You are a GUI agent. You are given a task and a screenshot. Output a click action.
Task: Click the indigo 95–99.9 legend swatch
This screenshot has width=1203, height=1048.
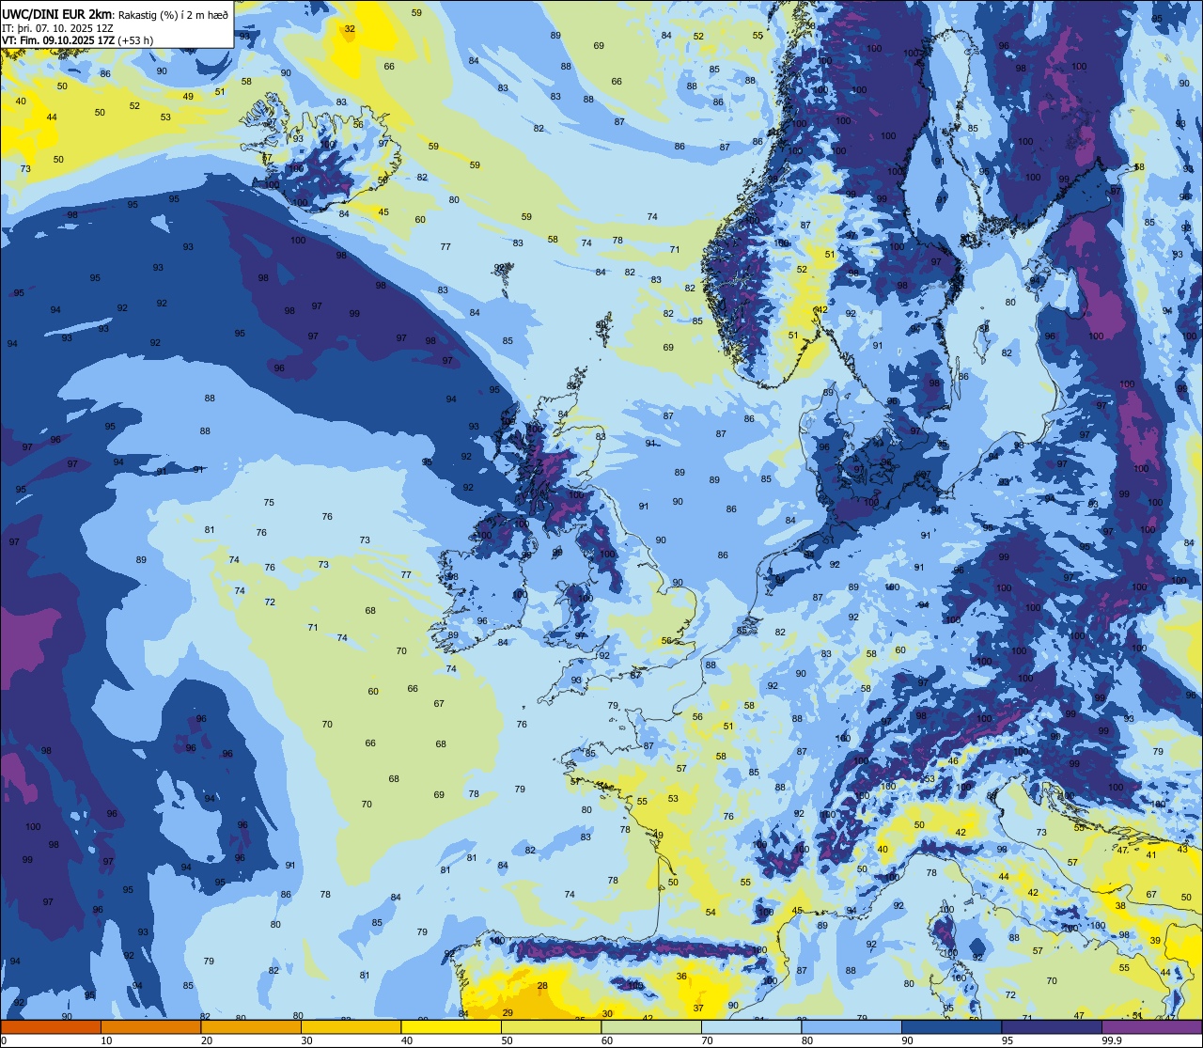pyautogui.click(x=1052, y=1027)
